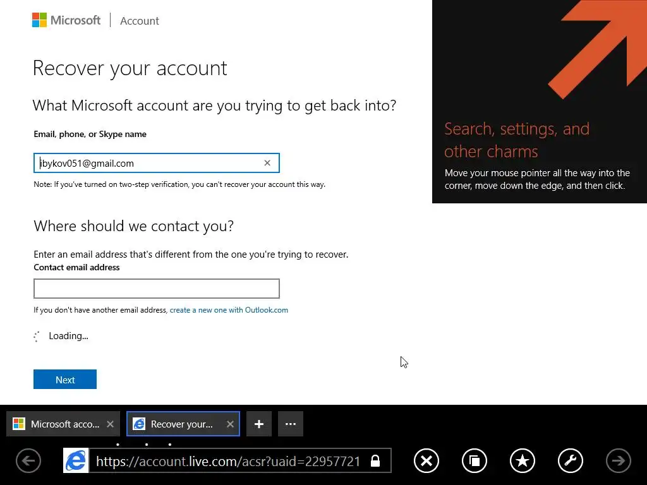View security info via the lock icon
The width and height of the screenshot is (647, 485).
[x=375, y=460]
